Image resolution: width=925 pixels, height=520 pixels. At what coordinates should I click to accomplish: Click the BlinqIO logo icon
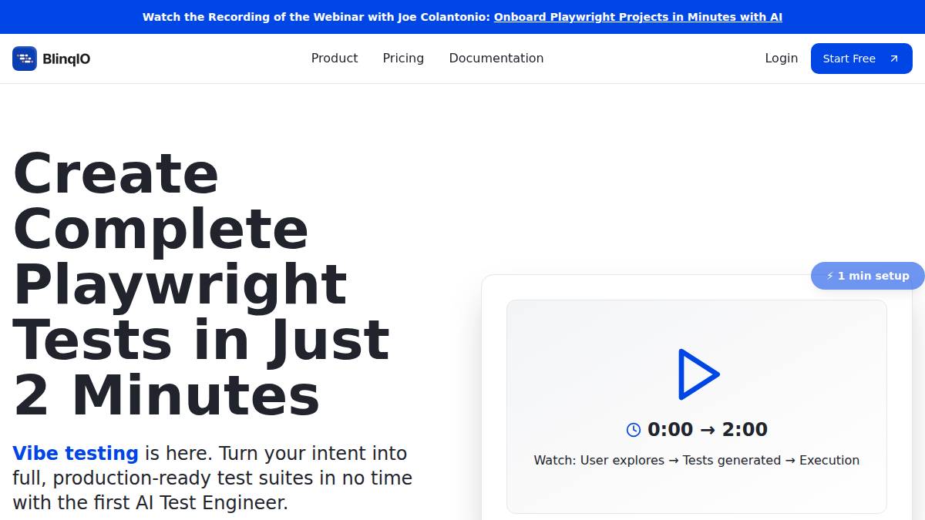click(25, 59)
